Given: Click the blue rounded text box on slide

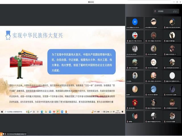Looking at the screenshot, I should pyautogui.click(x=82, y=62).
